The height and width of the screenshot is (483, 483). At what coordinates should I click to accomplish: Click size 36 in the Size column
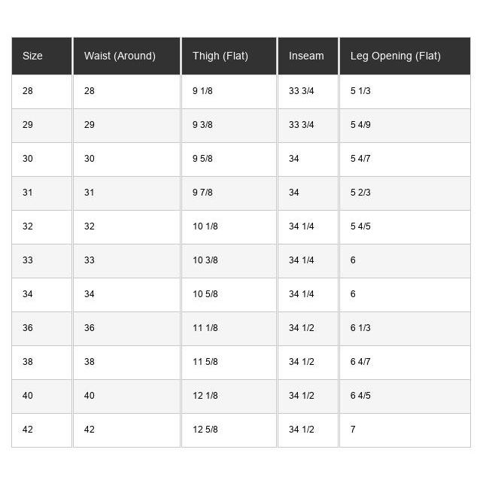28,328
